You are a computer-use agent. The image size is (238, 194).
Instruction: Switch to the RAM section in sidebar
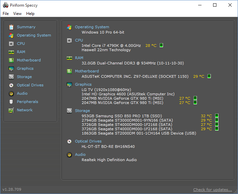[21, 52]
